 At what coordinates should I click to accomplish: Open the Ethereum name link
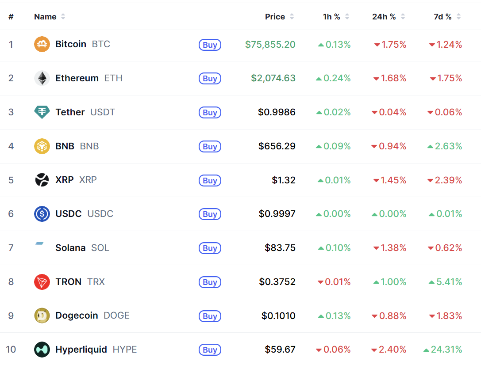(x=77, y=78)
